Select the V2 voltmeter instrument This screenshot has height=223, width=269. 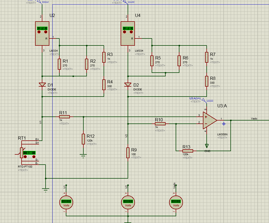click(128, 203)
